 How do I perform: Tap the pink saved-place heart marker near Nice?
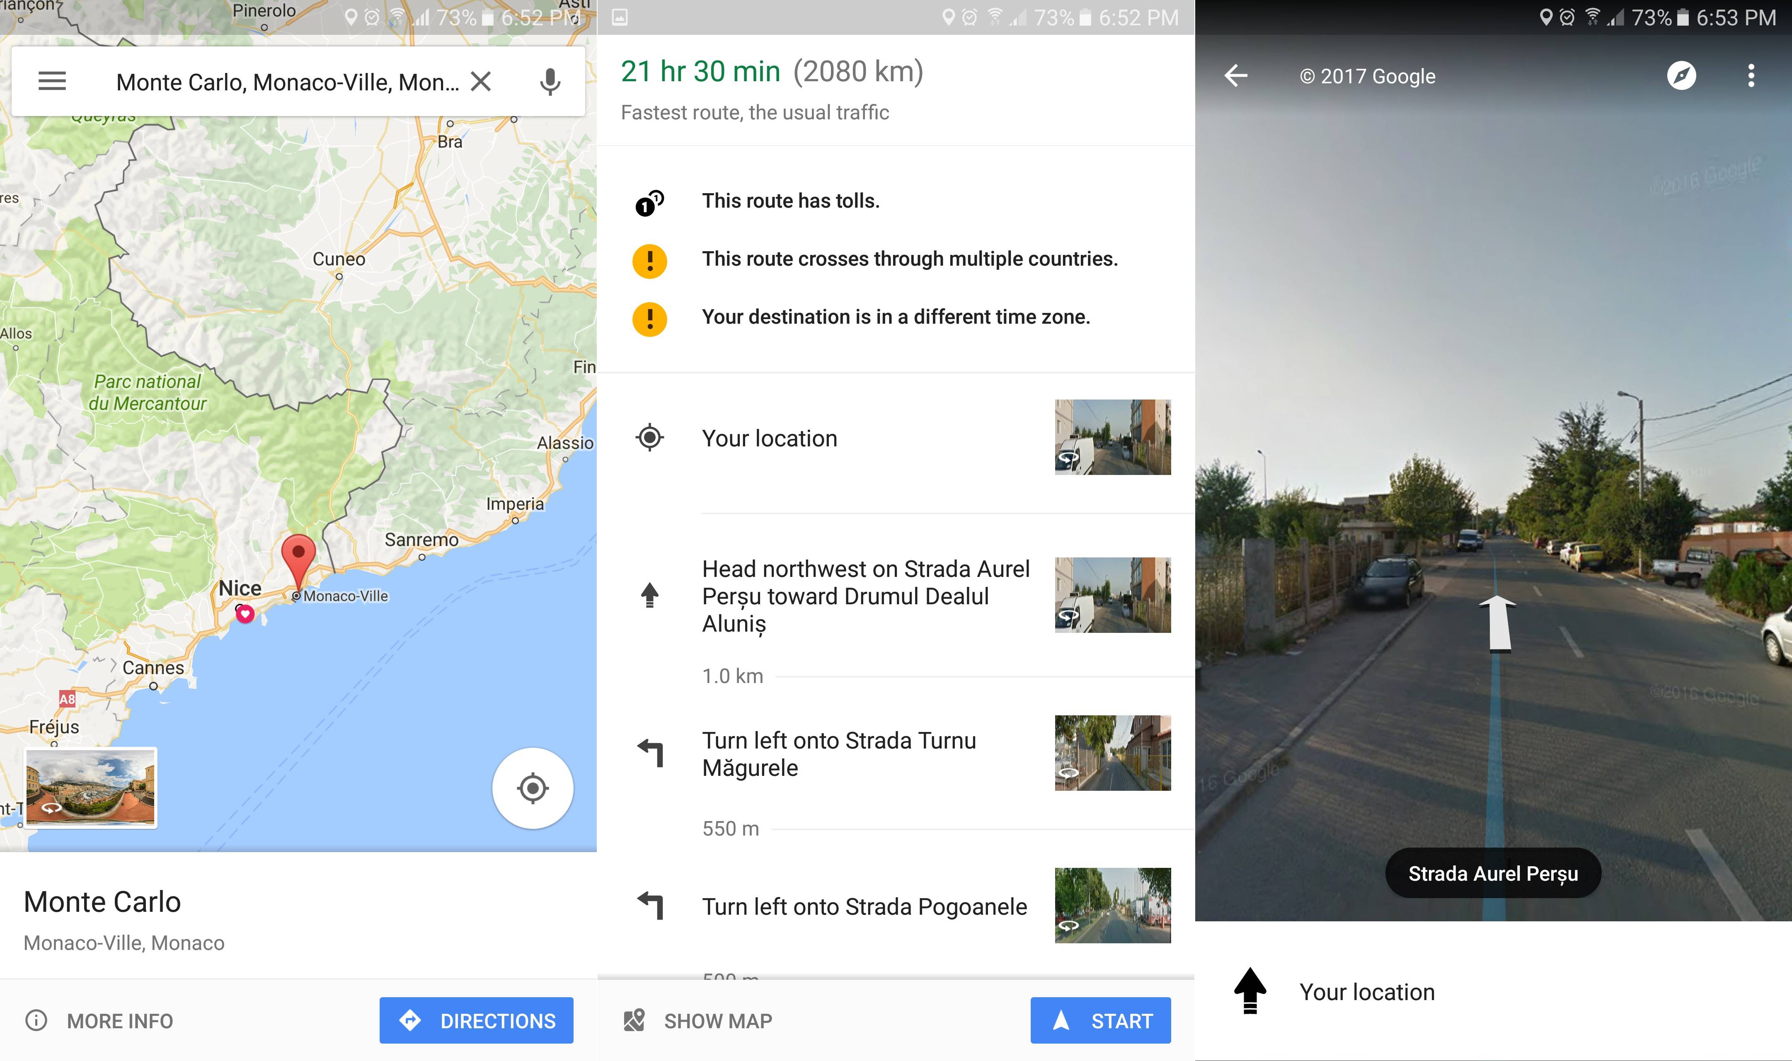point(245,614)
